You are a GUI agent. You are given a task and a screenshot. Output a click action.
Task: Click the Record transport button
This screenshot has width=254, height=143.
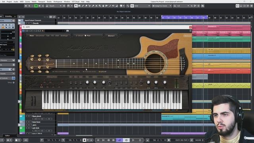(x=140, y=140)
